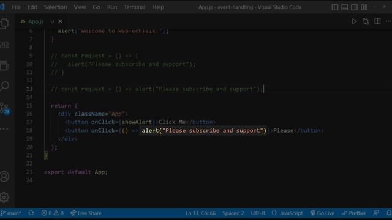The width and height of the screenshot is (392, 220).
Task: Start a Live Share session
Action: coord(86,213)
